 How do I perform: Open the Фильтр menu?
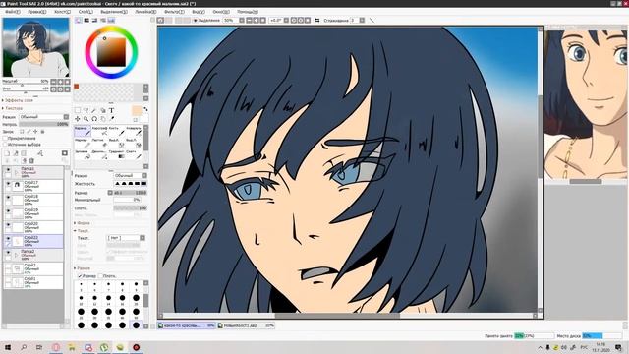tap(174, 12)
